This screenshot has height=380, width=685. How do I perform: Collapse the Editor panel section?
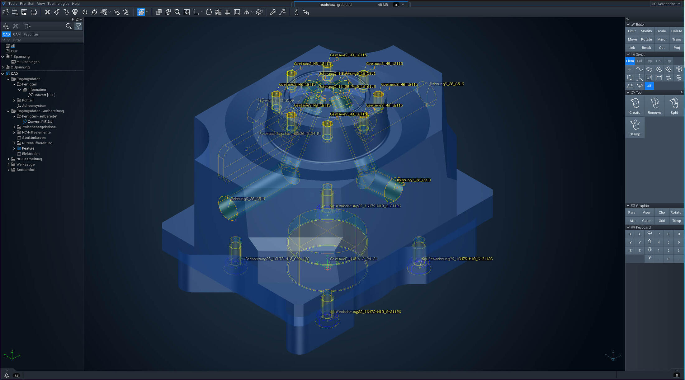coord(628,24)
